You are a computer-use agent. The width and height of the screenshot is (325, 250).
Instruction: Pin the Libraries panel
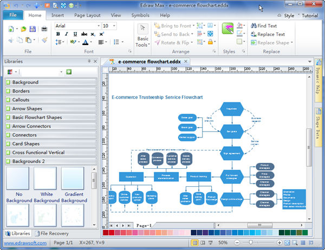click(89, 62)
